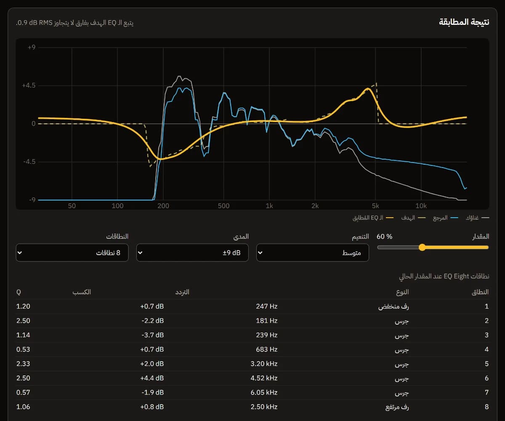
Task: Click the غناؤك legend entry
Action: coord(476,218)
